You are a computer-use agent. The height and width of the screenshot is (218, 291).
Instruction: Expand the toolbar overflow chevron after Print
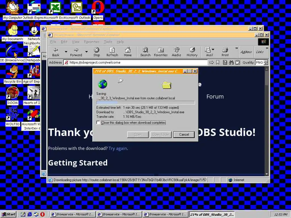(236, 48)
